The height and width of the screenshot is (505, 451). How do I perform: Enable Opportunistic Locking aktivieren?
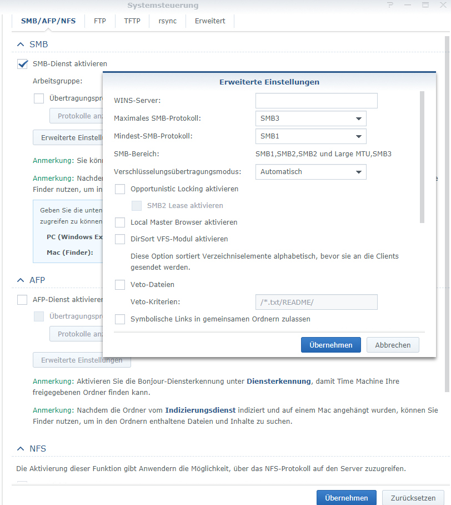(x=120, y=189)
